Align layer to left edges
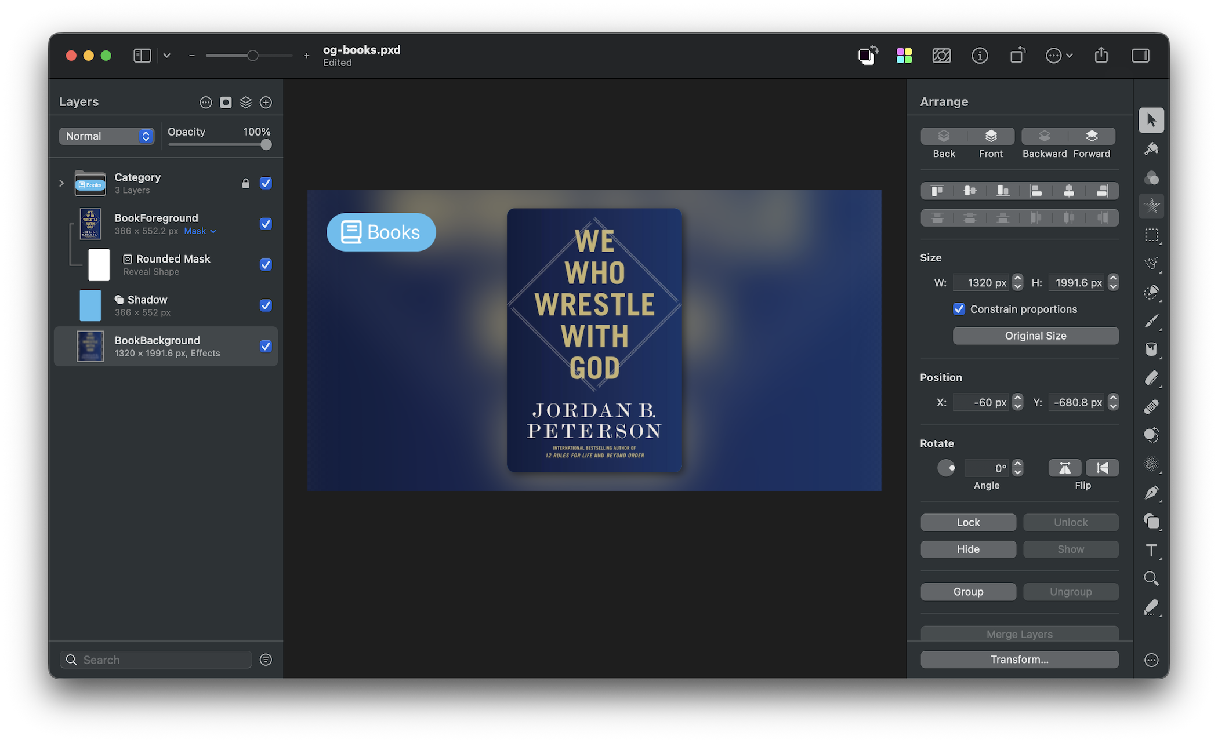Screen dimensions: 1218x743 1036,191
